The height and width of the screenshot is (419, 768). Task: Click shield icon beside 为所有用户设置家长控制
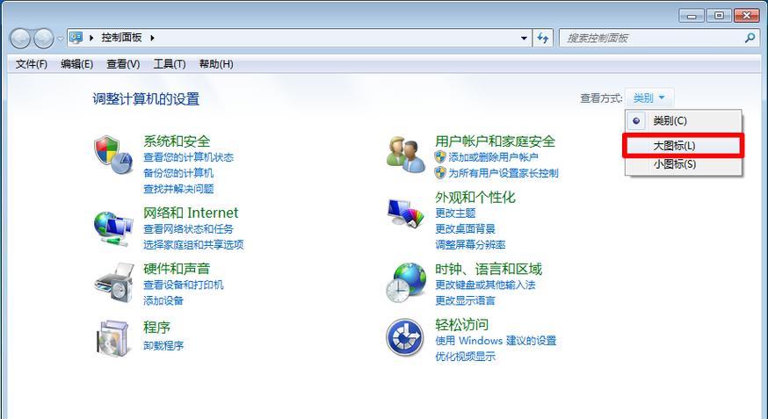point(440,173)
